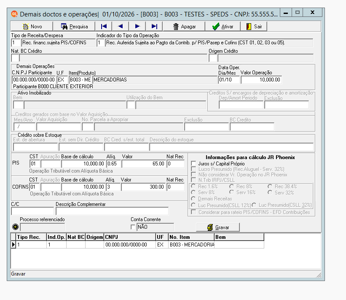
Task: Exit using the Sair button
Action: pyautogui.click(x=254, y=27)
